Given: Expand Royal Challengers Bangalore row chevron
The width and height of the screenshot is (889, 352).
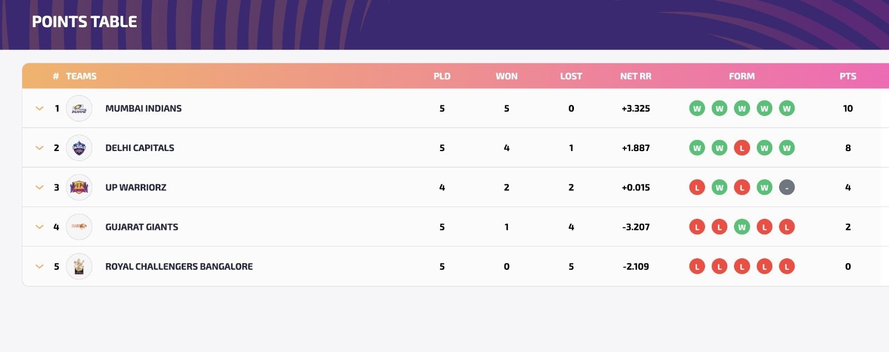Looking at the screenshot, I should coord(39,266).
